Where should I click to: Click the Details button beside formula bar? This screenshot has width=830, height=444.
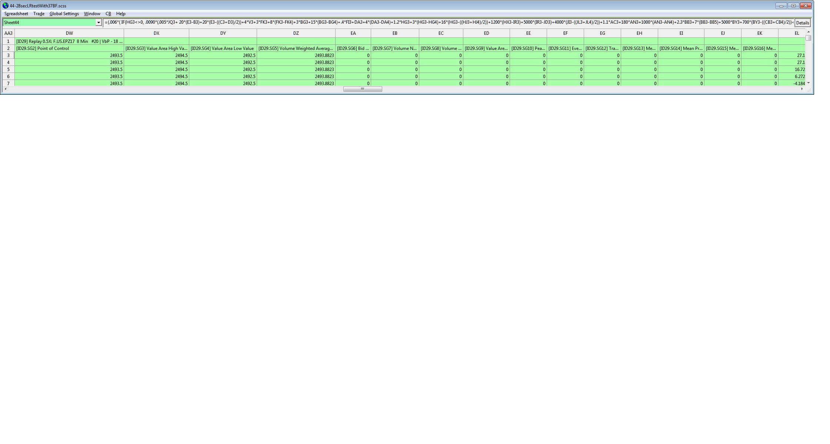pyautogui.click(x=802, y=23)
